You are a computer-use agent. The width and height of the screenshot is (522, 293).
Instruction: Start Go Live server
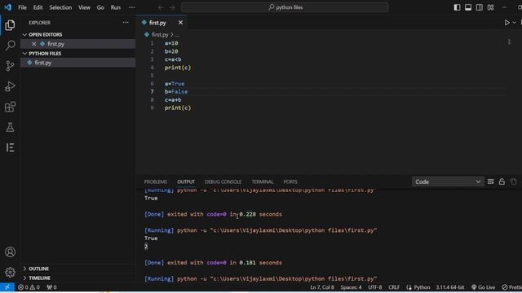(483, 287)
